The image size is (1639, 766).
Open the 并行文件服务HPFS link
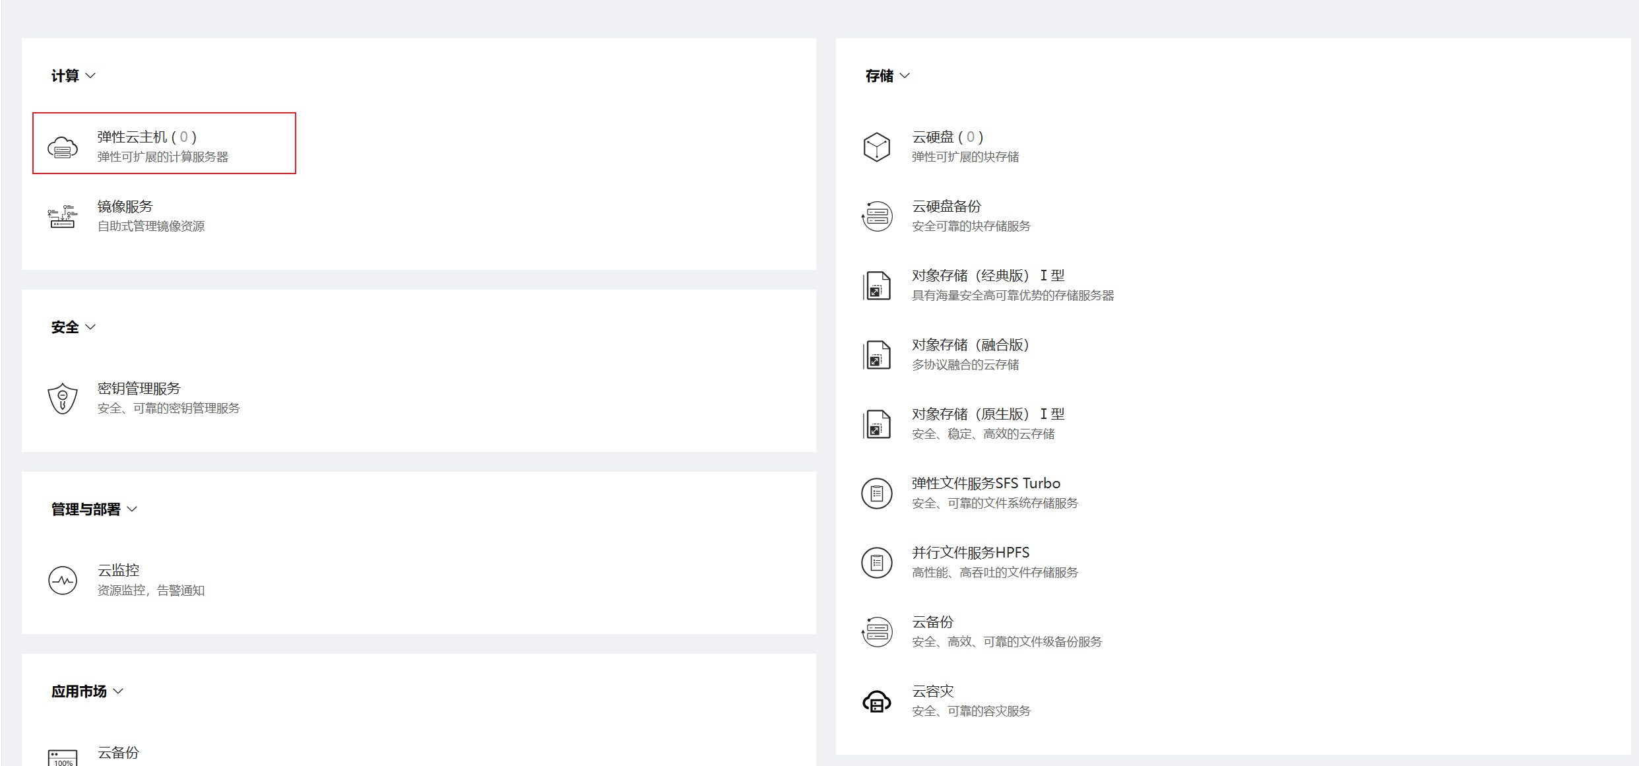(x=970, y=553)
